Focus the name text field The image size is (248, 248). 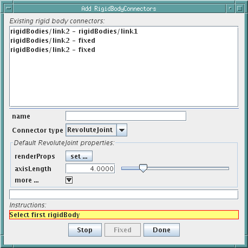pyautogui.click(x=126, y=116)
